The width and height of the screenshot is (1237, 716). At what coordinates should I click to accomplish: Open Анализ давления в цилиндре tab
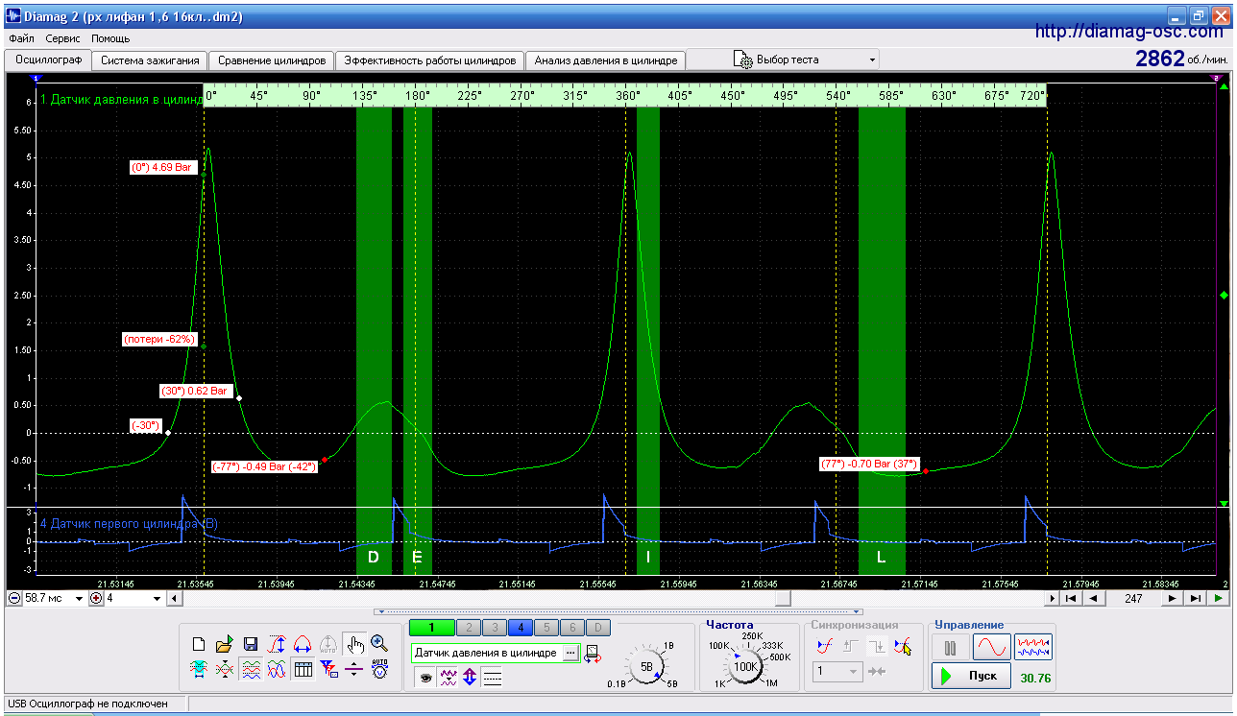click(606, 60)
